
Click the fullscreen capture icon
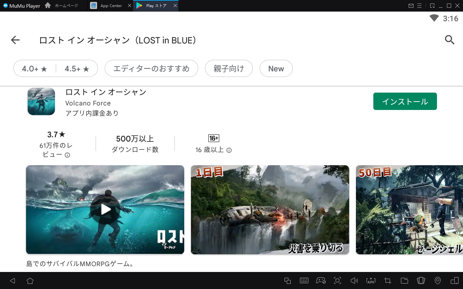click(x=337, y=281)
